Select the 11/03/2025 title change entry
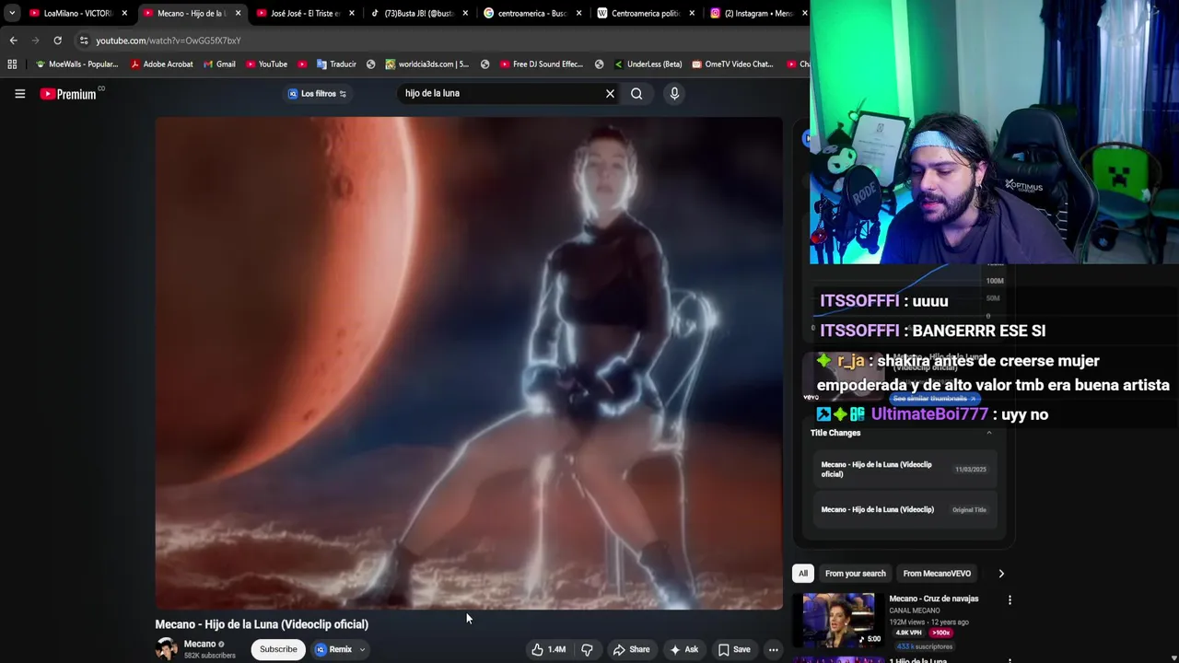Image resolution: width=1179 pixels, height=663 pixels. tap(905, 470)
